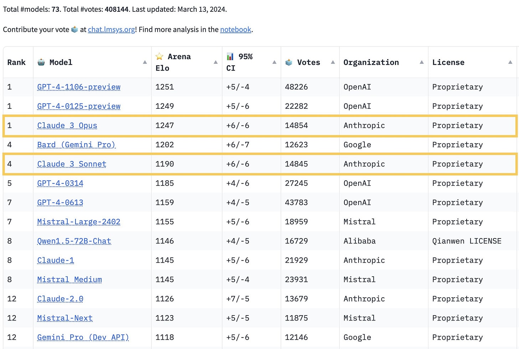The width and height of the screenshot is (519, 349).
Task: Click the Rank column header
Action: [16, 62]
